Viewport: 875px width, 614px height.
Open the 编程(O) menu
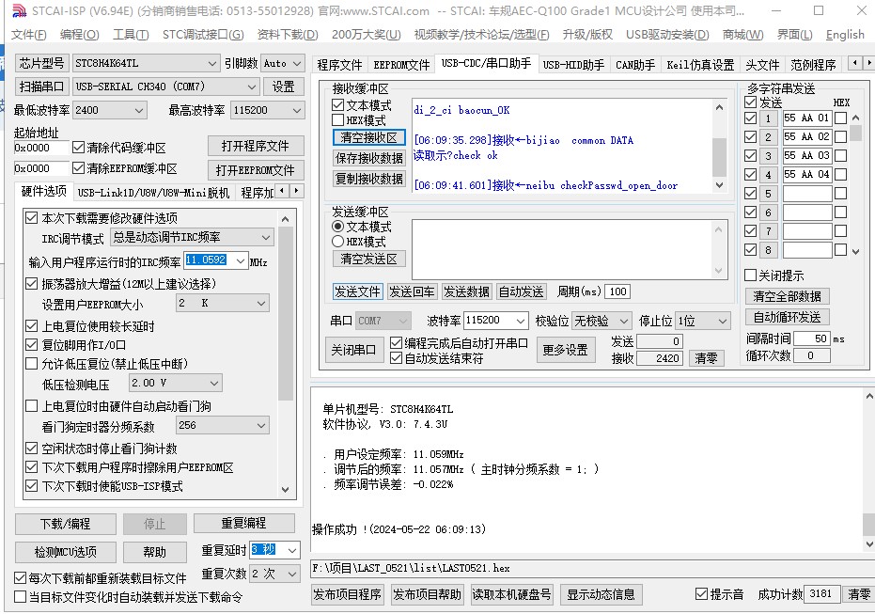pyautogui.click(x=79, y=35)
